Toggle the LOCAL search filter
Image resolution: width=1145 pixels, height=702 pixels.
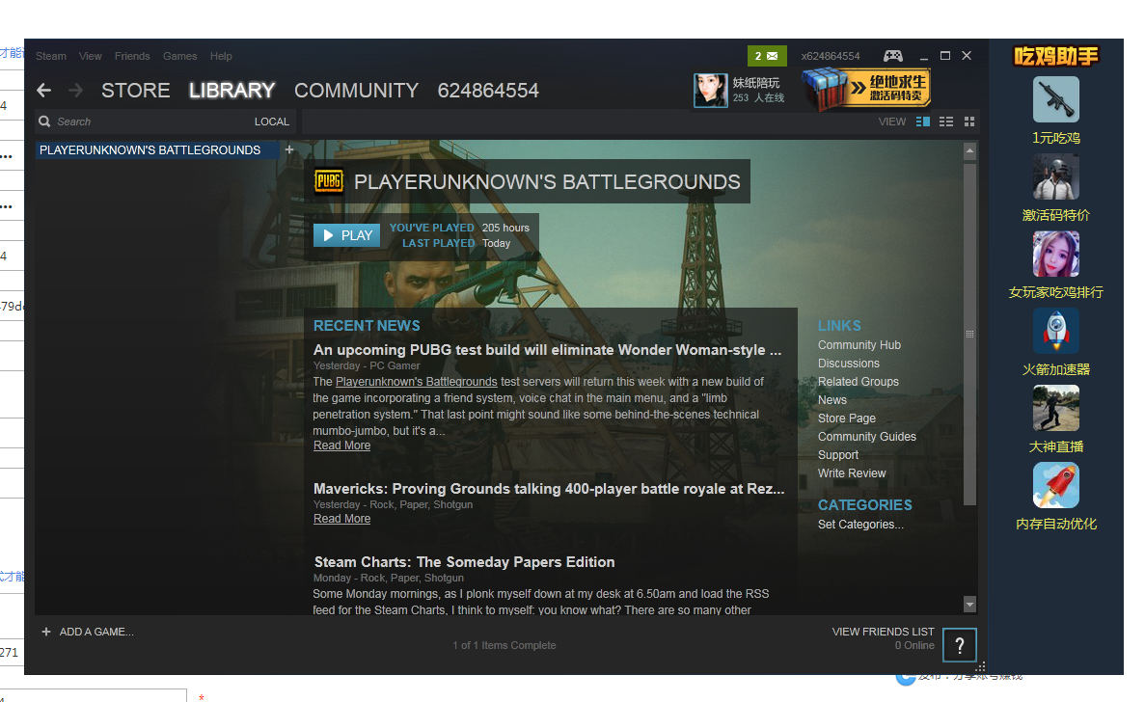[272, 121]
